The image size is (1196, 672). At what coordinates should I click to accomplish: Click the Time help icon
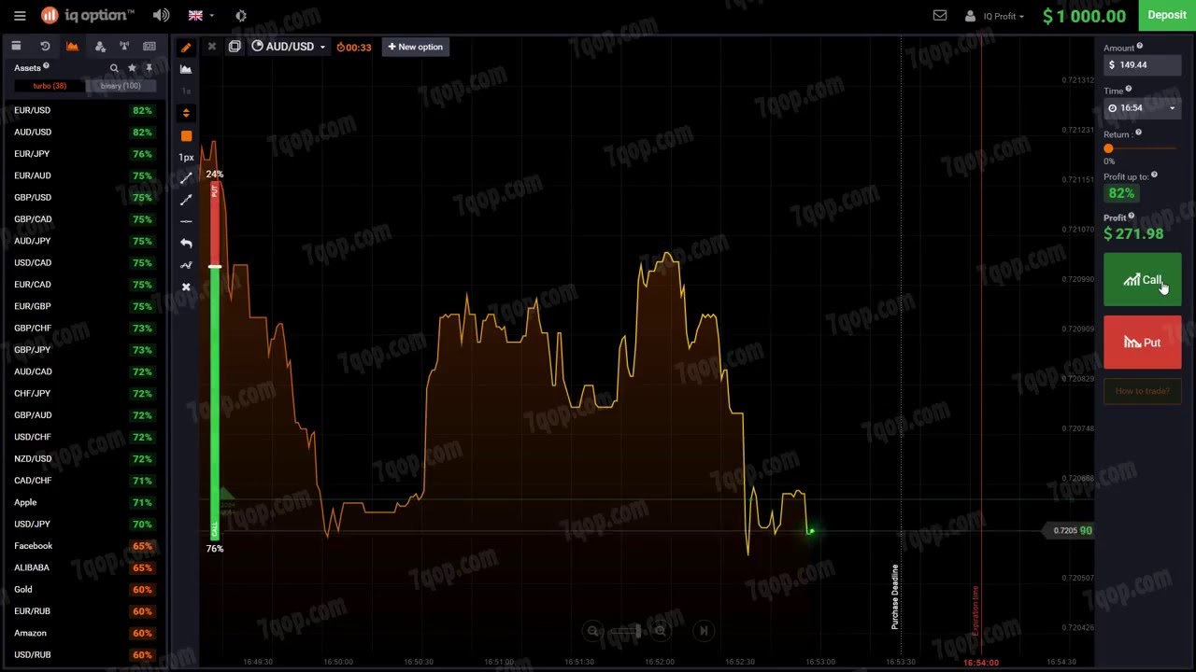coord(1129,90)
